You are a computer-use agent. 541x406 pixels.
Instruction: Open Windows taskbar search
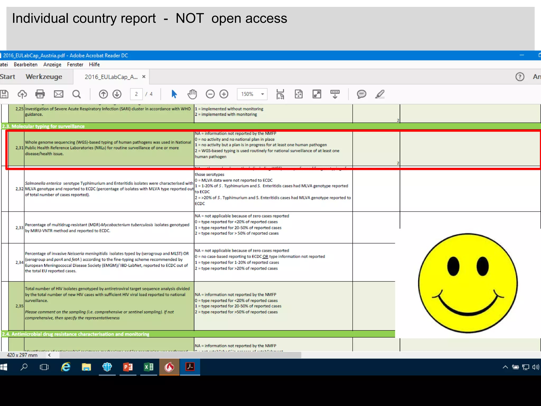[24, 367]
